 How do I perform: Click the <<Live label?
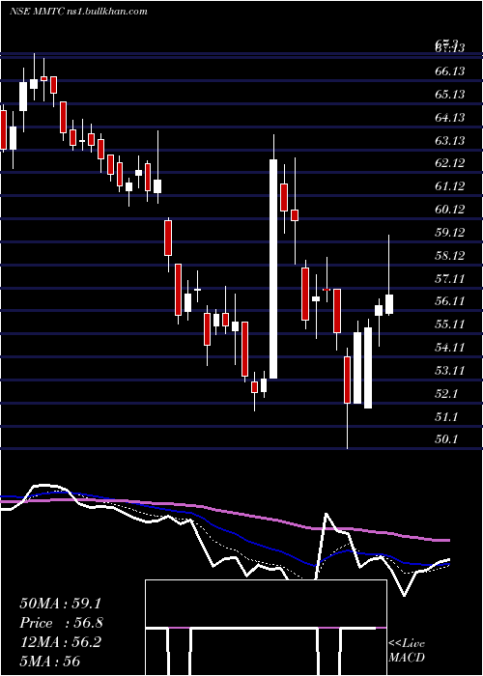tap(407, 644)
